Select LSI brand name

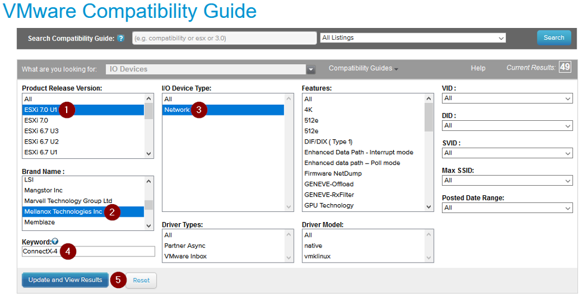83,180
